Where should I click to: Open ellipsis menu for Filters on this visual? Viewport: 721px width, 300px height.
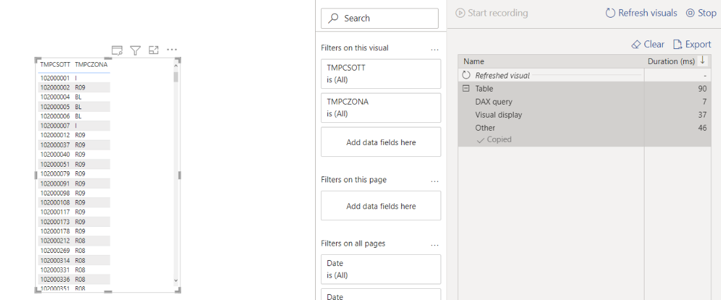(435, 49)
